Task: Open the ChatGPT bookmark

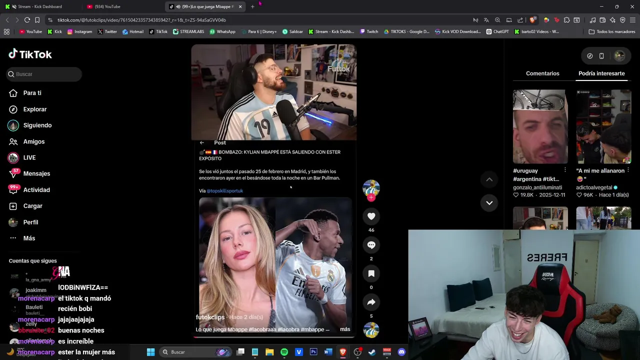Action: point(497,31)
